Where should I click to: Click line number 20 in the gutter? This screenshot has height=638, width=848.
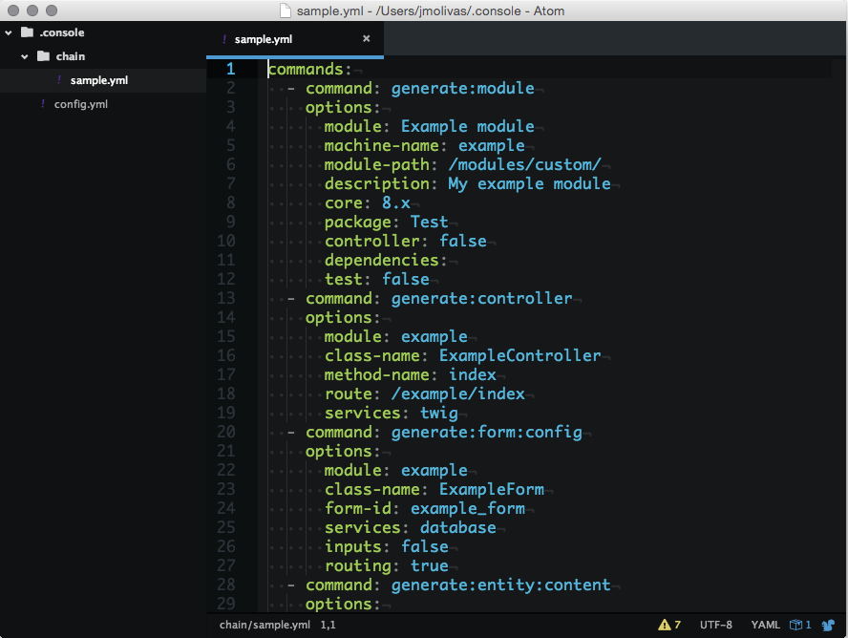(226, 432)
